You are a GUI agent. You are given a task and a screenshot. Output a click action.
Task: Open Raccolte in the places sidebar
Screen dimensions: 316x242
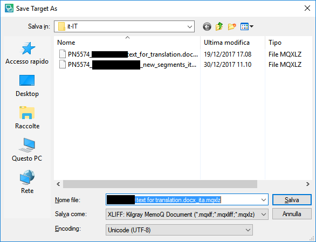(27, 117)
